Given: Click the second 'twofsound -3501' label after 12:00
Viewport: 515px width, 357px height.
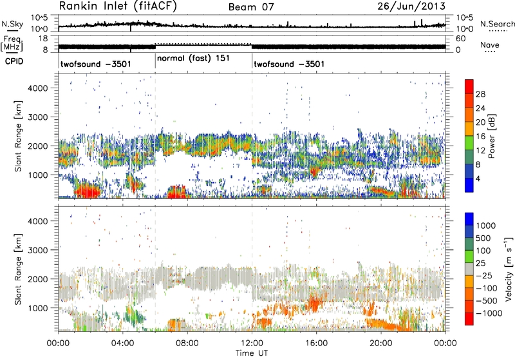Looking at the screenshot, I should pyautogui.click(x=289, y=64).
